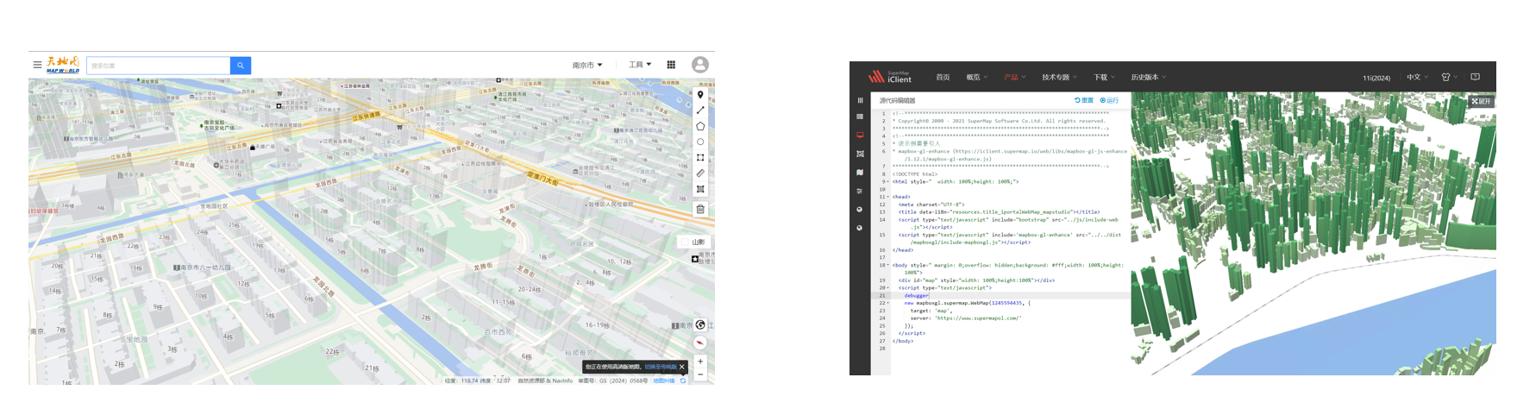The height and width of the screenshot is (409, 1536).
Task: Click the 地图纠错 map correction link
Action: pyautogui.click(x=664, y=381)
